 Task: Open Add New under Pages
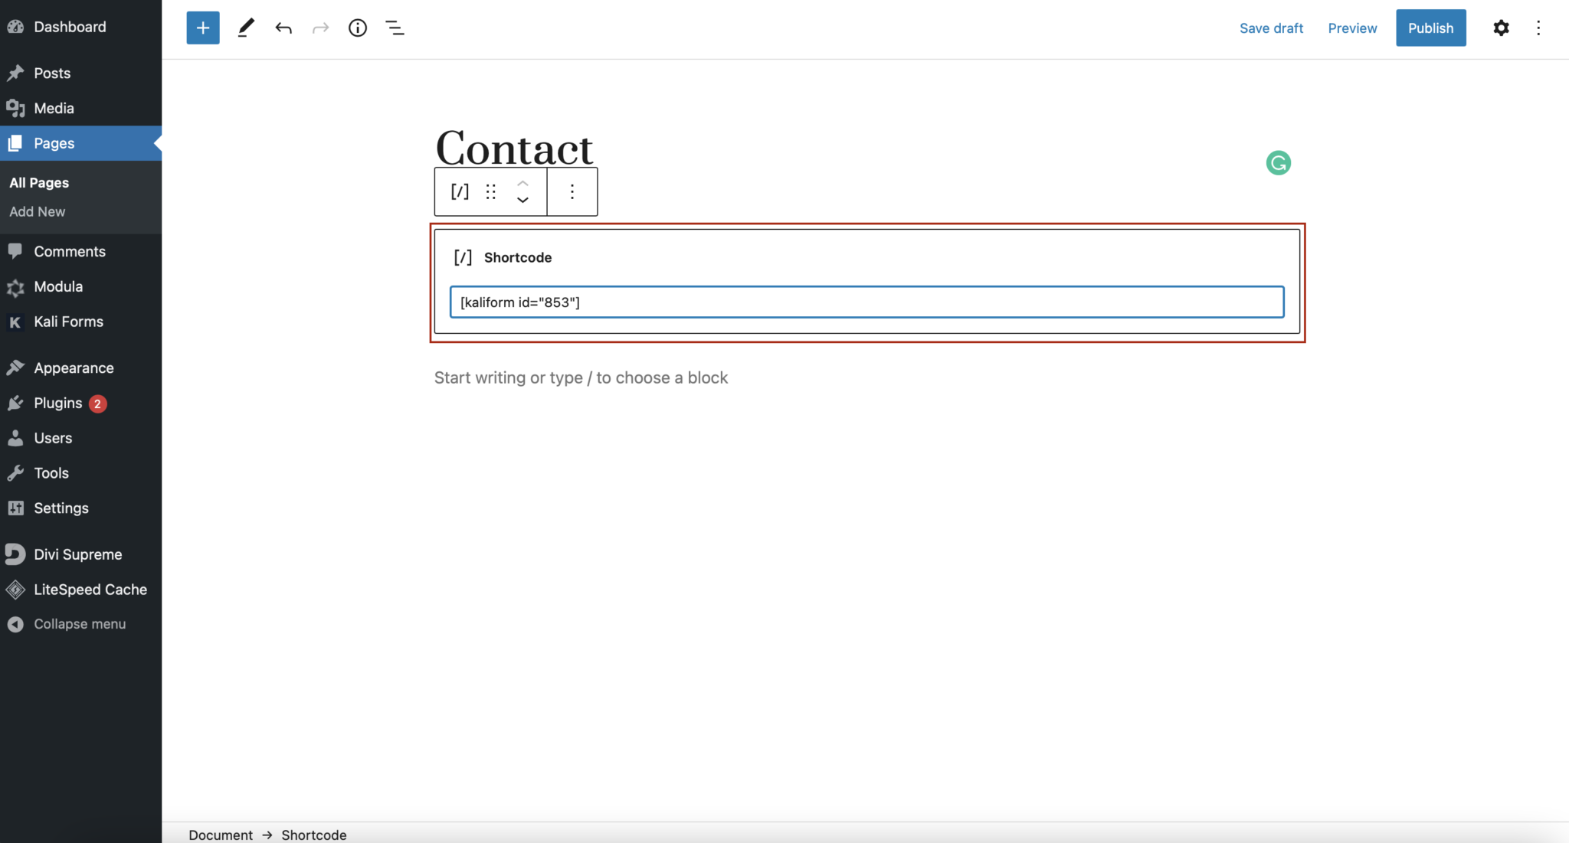36,211
